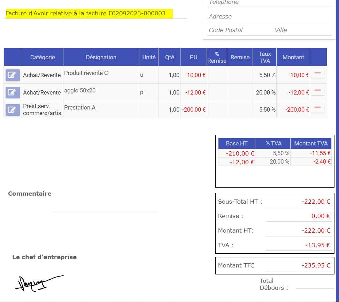Delete the agglo 50x20 row with minus button
This screenshot has width=339, height=302.
pyautogui.click(x=317, y=91)
